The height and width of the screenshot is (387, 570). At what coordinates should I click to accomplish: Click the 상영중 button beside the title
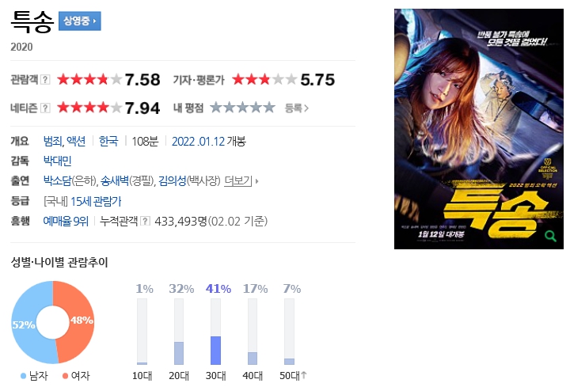click(x=80, y=21)
